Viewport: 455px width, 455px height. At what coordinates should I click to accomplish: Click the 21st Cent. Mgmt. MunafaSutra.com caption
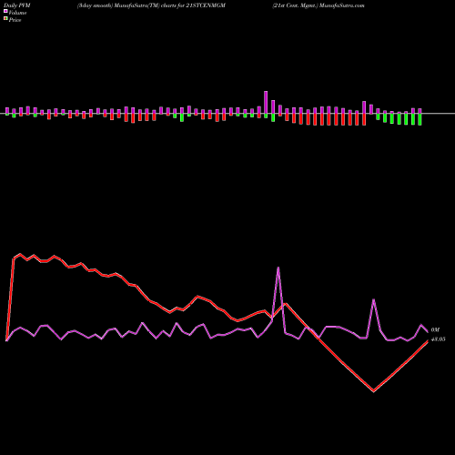pyautogui.click(x=318, y=5)
